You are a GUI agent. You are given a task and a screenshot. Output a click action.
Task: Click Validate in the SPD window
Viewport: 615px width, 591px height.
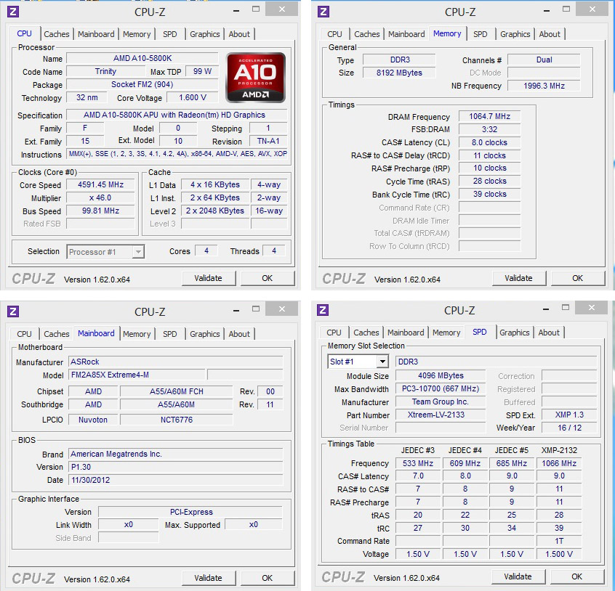[518, 576]
